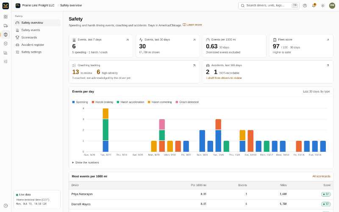Screen dimensions: 339x212
Task: Click the blue Speeding legend swatch
Action: click(73, 102)
